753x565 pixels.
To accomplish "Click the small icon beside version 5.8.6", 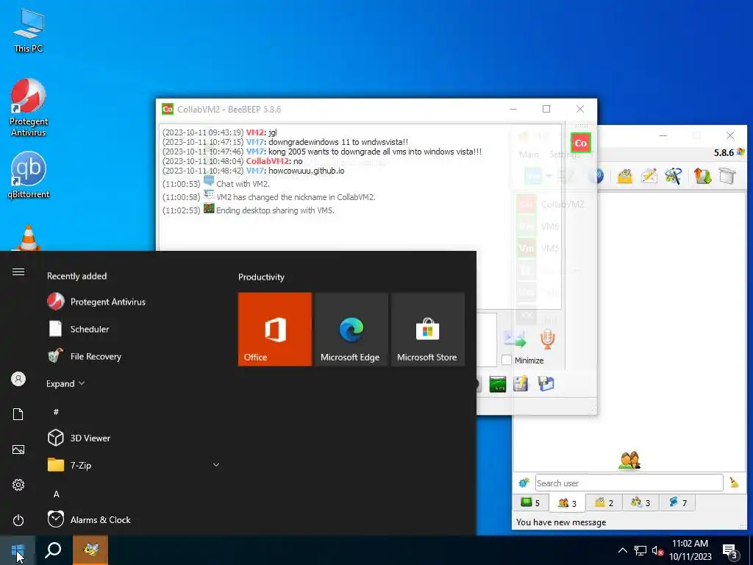I will [x=740, y=152].
